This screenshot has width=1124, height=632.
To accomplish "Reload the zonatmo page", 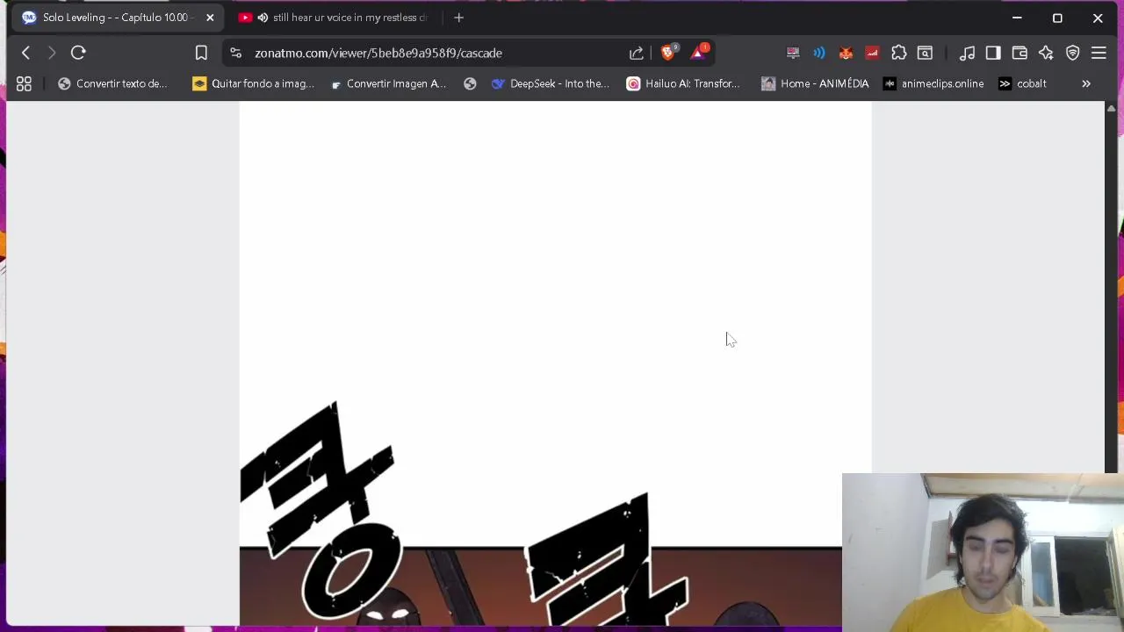I will tap(78, 53).
